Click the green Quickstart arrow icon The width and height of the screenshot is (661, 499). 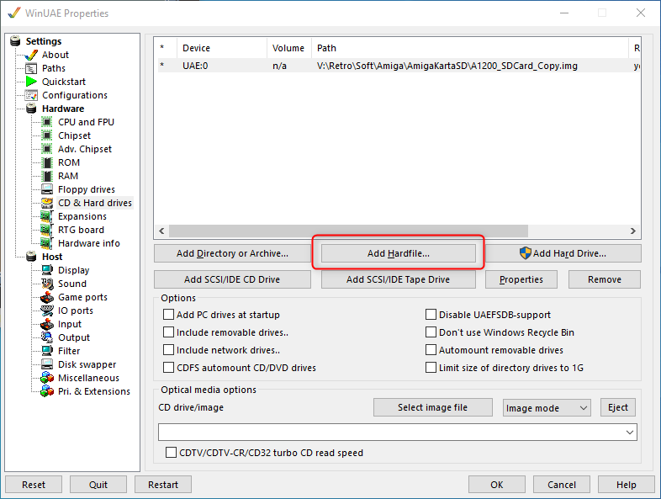pos(31,82)
